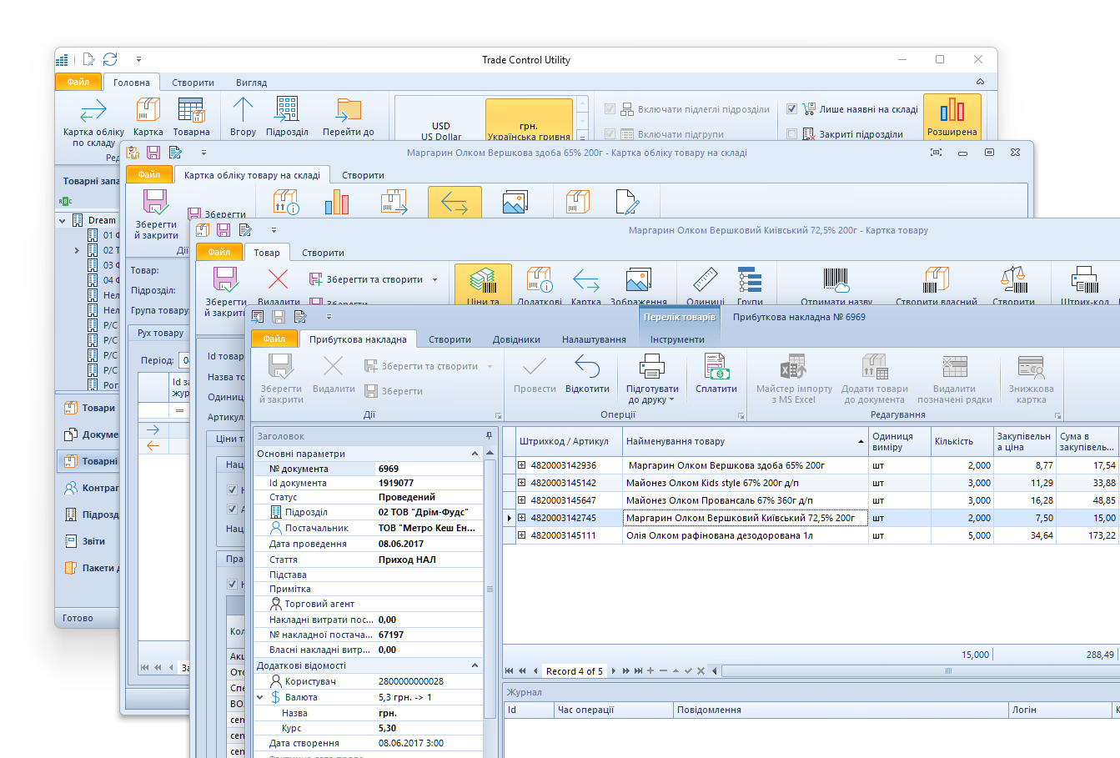This screenshot has height=758, width=1120.
Task: Toggle Лише наявні на складі checkbox
Action: [x=792, y=109]
